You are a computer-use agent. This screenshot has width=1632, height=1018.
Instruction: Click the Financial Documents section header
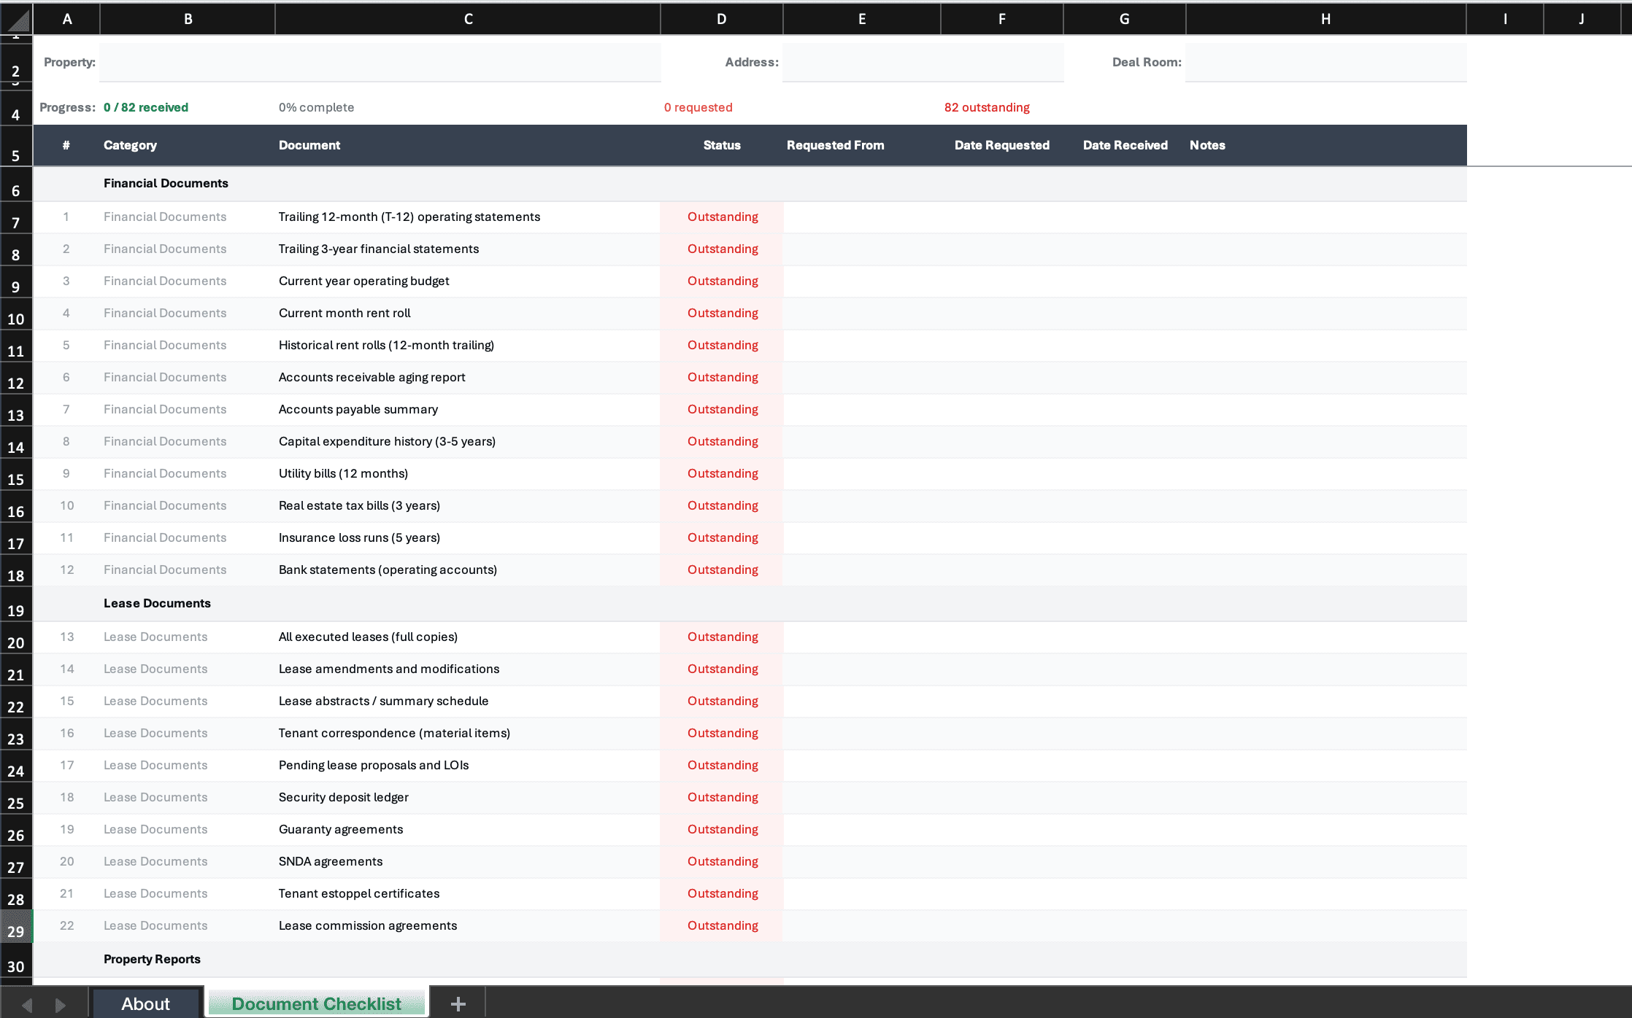(166, 183)
